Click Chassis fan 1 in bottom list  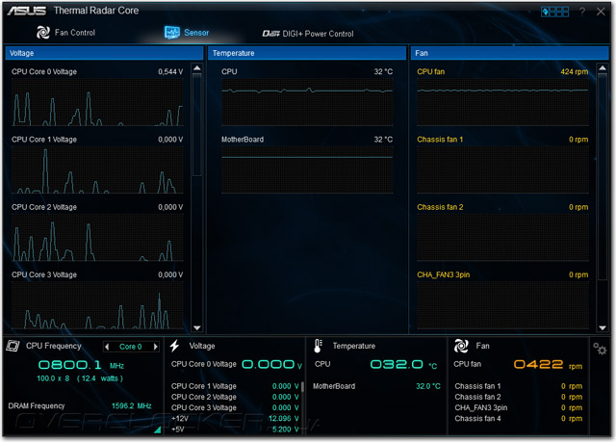pyautogui.click(x=477, y=386)
